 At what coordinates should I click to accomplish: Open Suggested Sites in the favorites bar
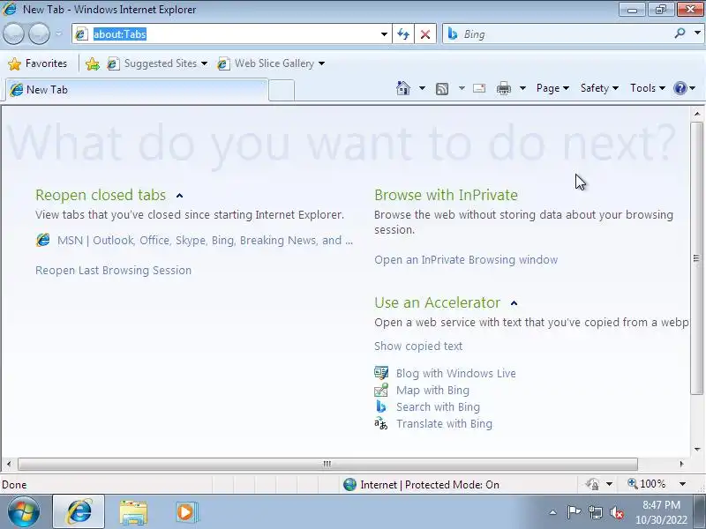[x=157, y=63]
